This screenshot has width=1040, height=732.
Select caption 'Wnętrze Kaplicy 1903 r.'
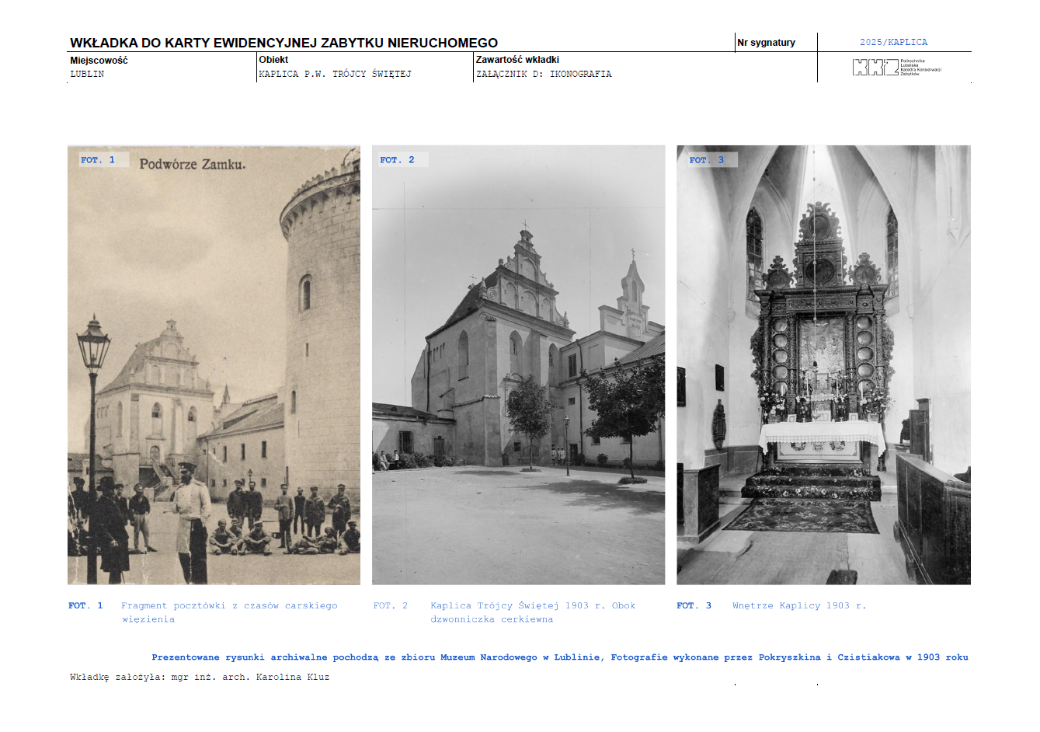(799, 605)
